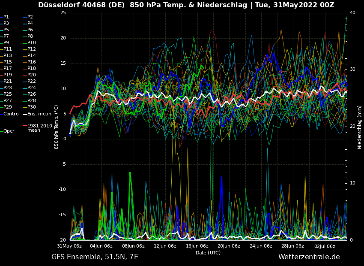
Task: Click the P14 legend entry
Action: pyautogui.click(x=32, y=56)
